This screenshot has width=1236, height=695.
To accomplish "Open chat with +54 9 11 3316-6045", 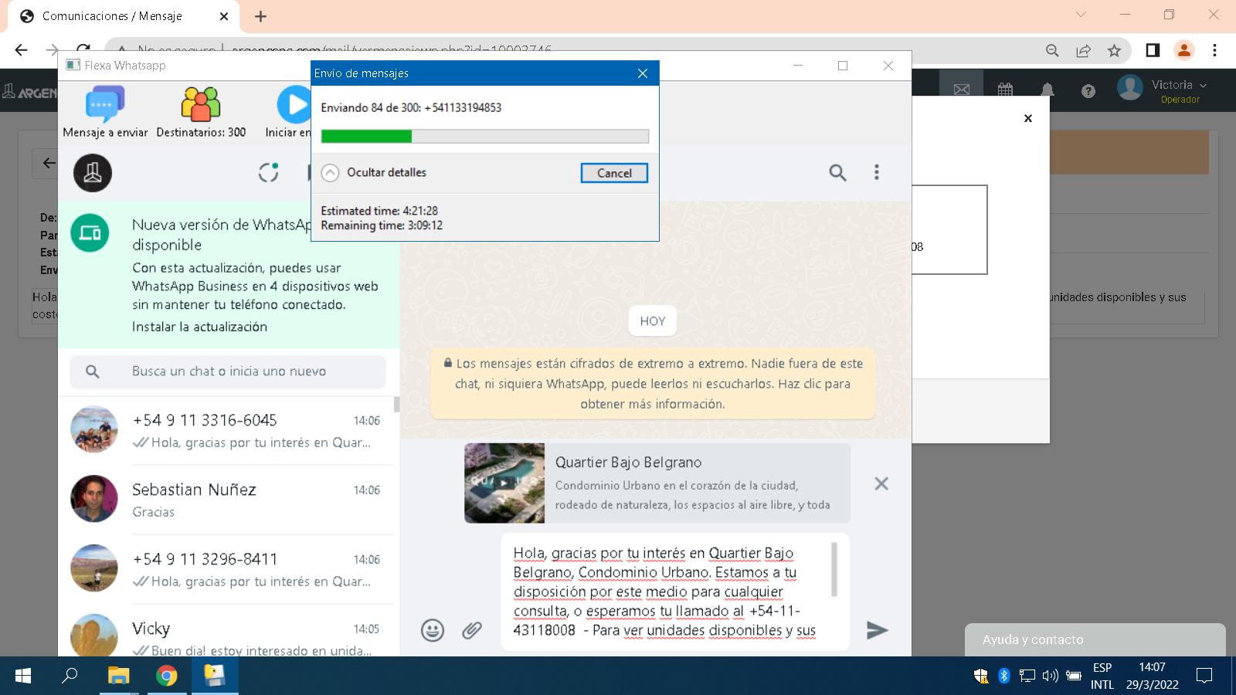I will (x=229, y=430).
